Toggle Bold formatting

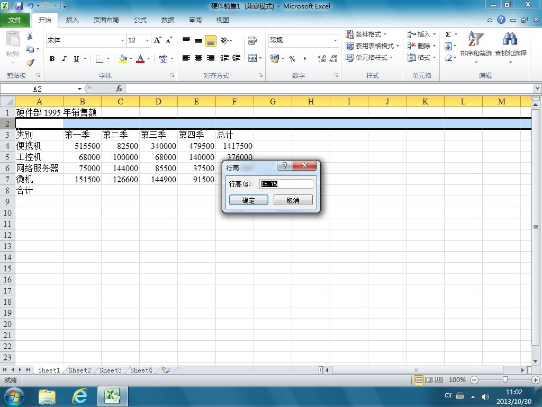(x=52, y=58)
